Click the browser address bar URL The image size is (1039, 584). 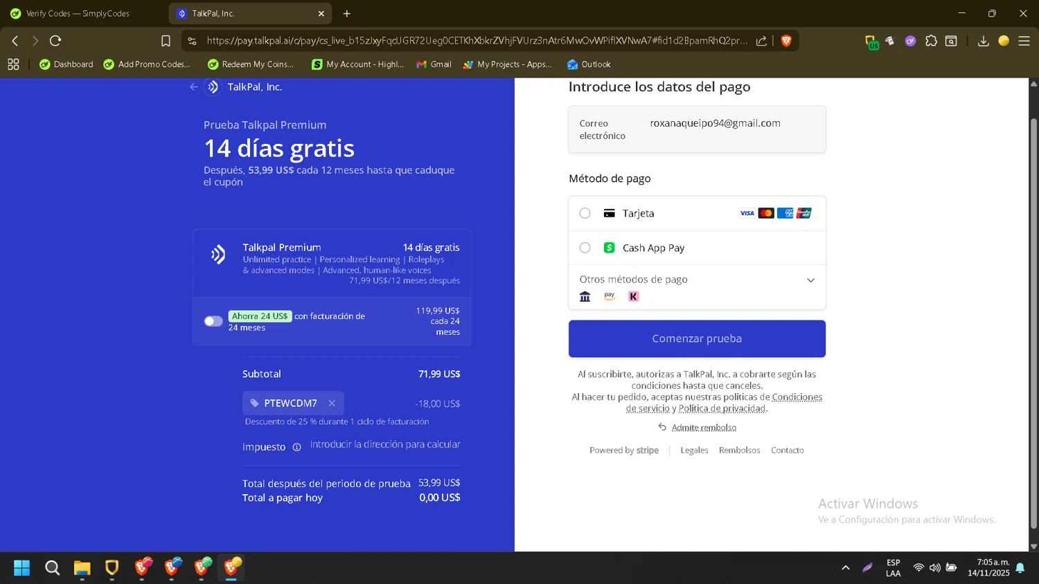477,41
